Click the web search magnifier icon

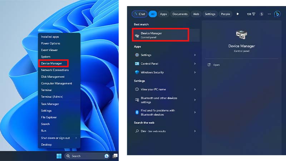(137, 131)
